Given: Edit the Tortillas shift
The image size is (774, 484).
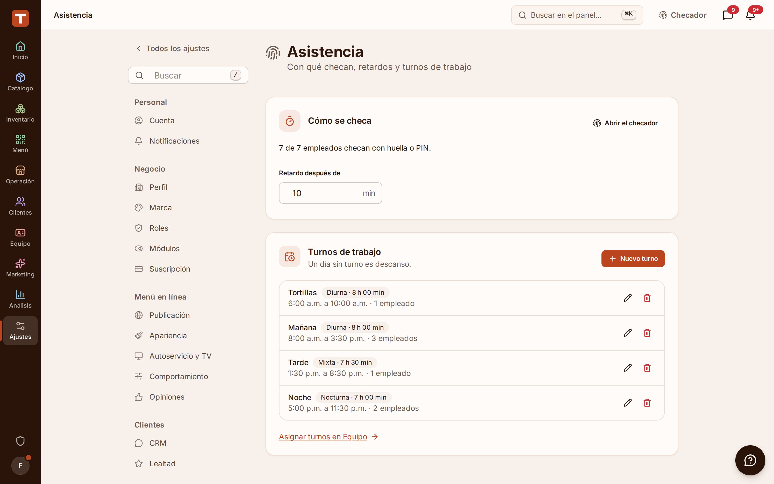Looking at the screenshot, I should pos(628,298).
